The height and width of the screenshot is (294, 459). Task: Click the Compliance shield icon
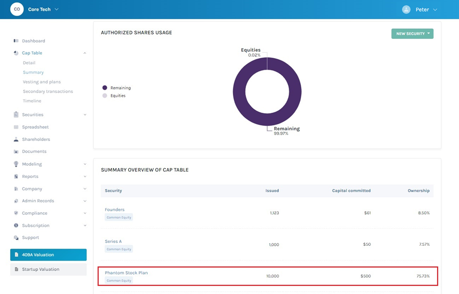point(16,213)
